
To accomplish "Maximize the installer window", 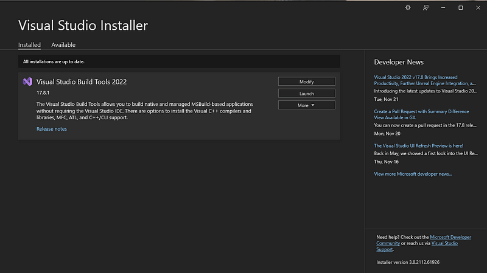I will [461, 8].
